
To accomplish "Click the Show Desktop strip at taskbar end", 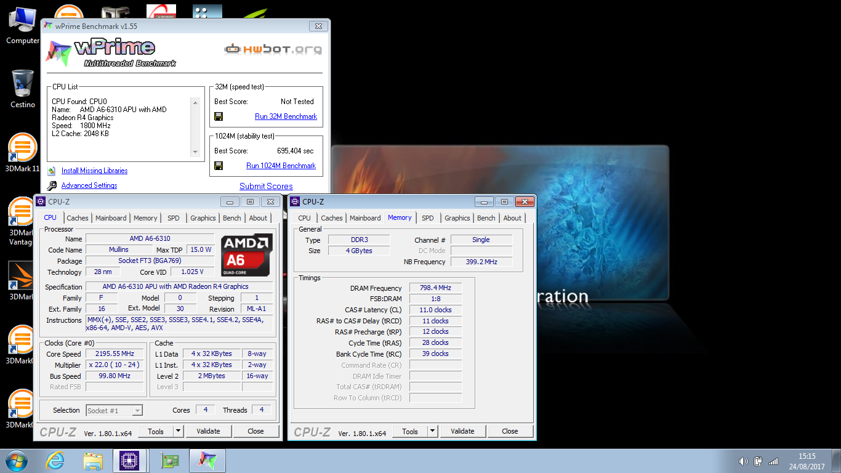I will (x=836, y=461).
